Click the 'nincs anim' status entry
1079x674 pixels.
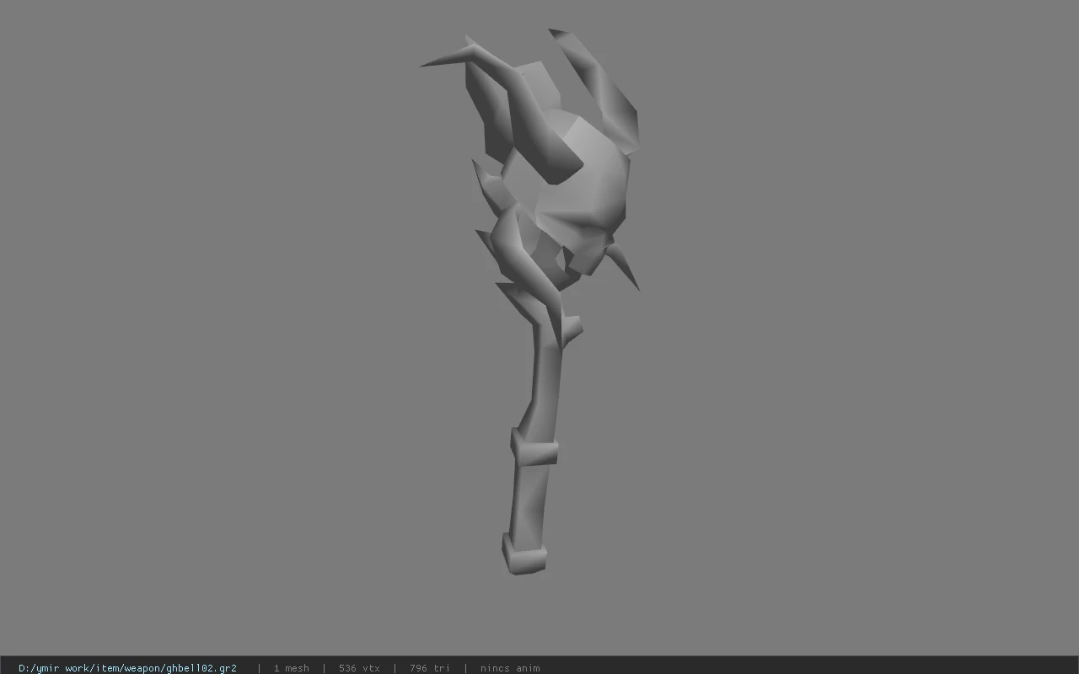510,668
